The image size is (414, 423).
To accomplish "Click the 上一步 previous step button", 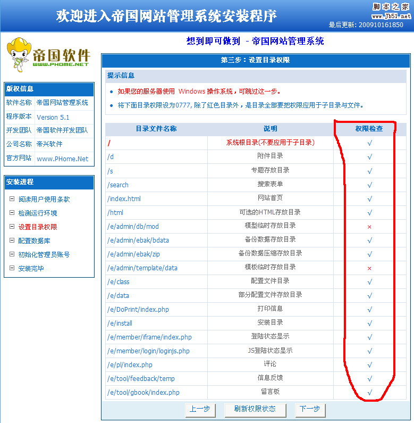I will coord(200,410).
